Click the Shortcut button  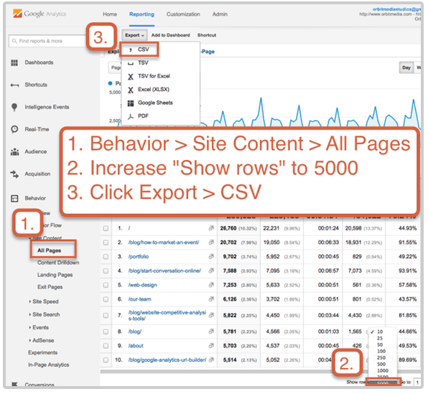207,35
